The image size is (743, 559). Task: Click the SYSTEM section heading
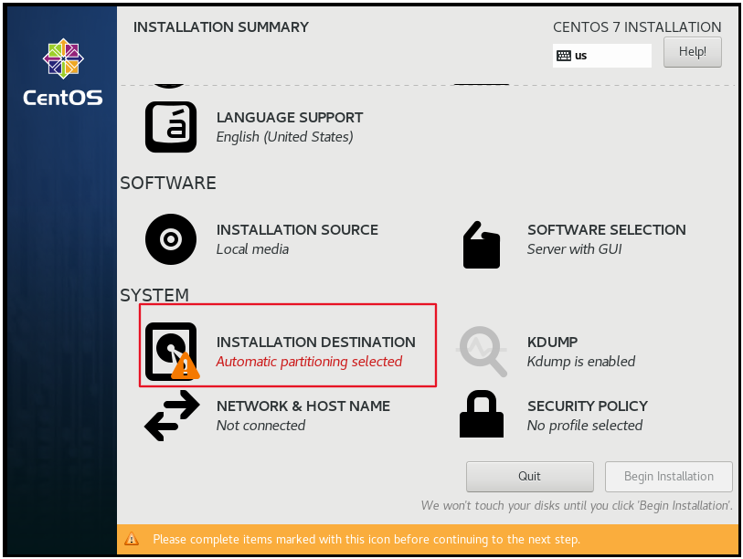[154, 295]
